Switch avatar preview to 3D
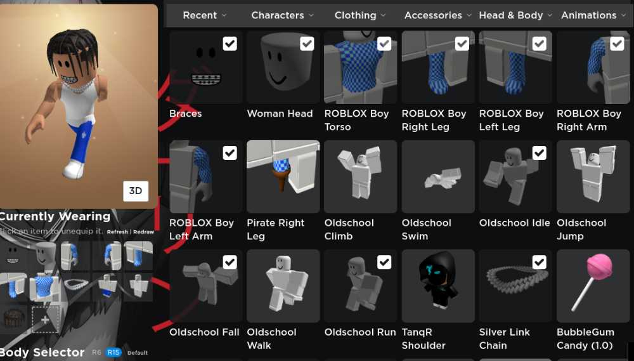This screenshot has width=634, height=361. 136,191
